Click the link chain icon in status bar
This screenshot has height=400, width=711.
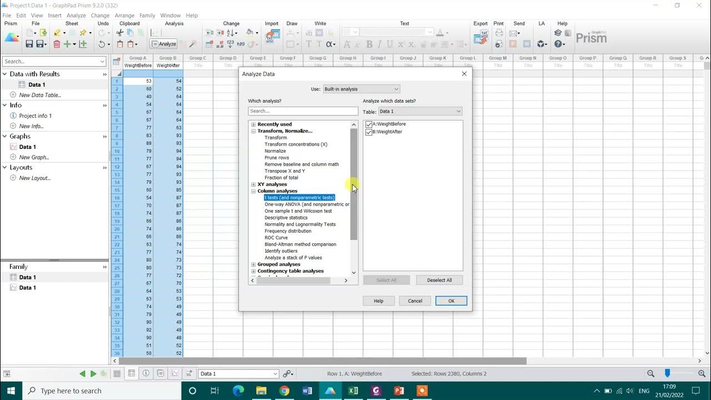(288, 374)
